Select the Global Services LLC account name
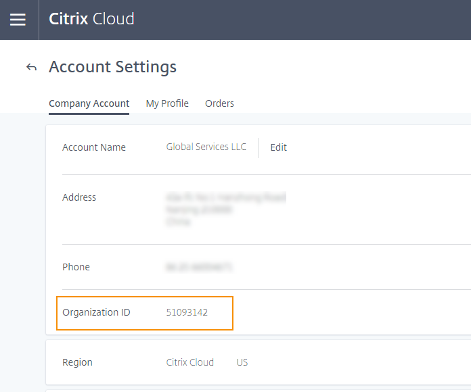The width and height of the screenshot is (471, 392). (x=206, y=147)
